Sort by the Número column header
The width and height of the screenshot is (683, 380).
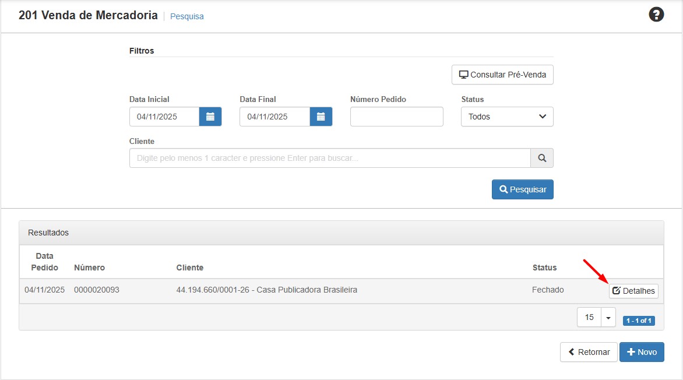pos(89,268)
